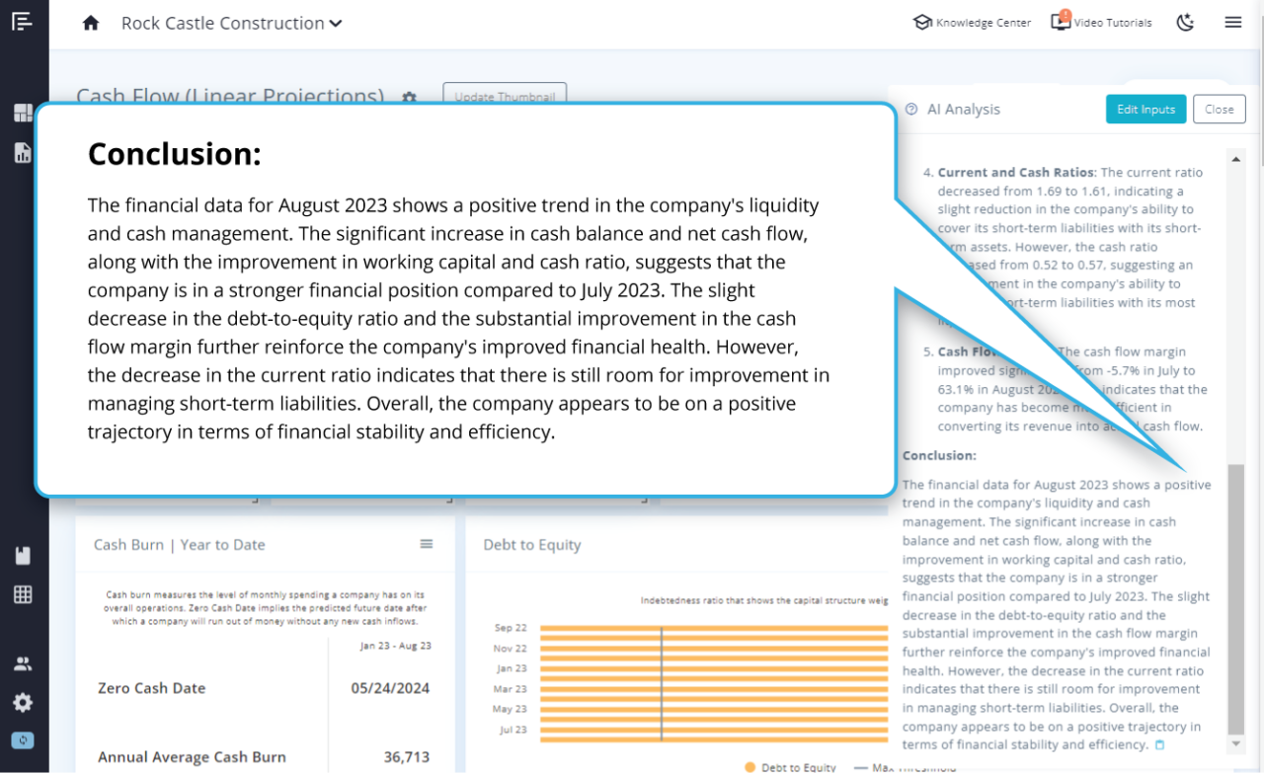The image size is (1264, 773).
Task: Open the Dashboards panel from the left sidebar
Action: tap(22, 113)
